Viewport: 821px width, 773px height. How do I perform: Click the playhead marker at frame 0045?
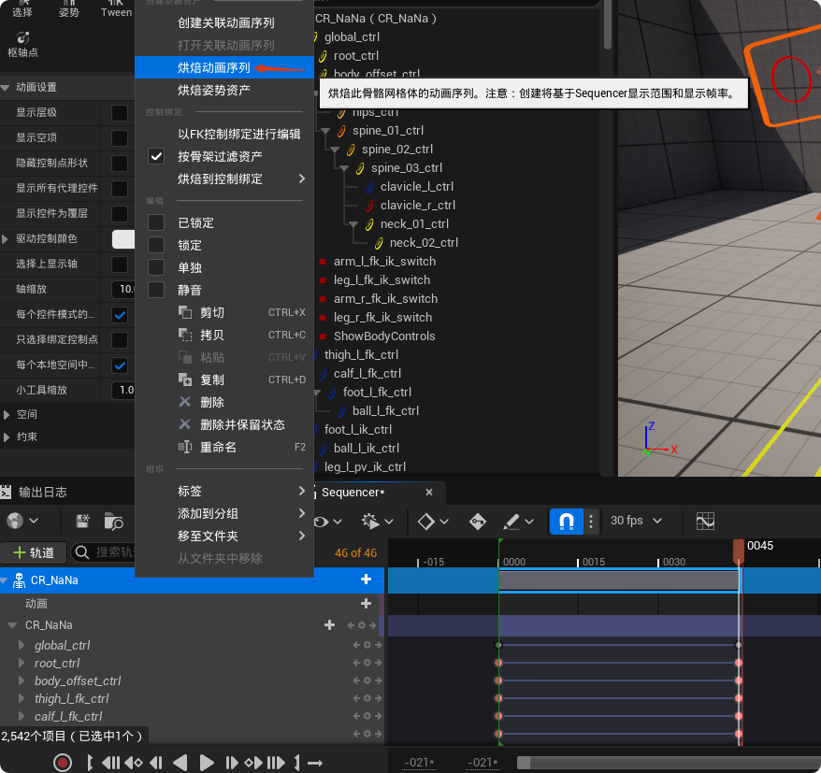739,551
